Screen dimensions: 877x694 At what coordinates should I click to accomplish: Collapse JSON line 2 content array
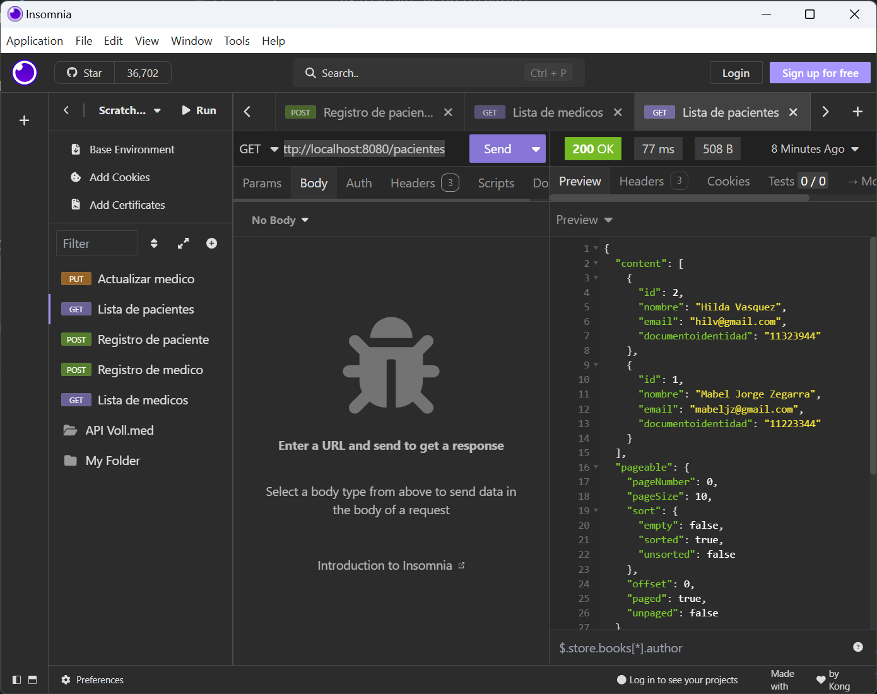[596, 264]
